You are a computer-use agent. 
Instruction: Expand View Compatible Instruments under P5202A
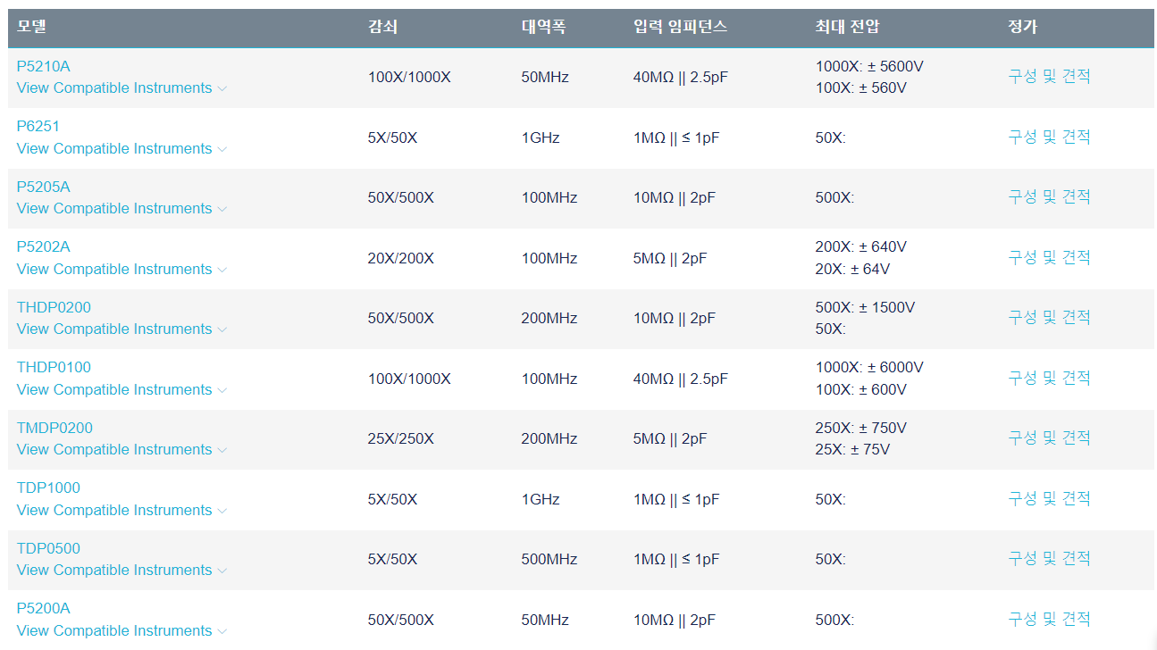coord(122,269)
